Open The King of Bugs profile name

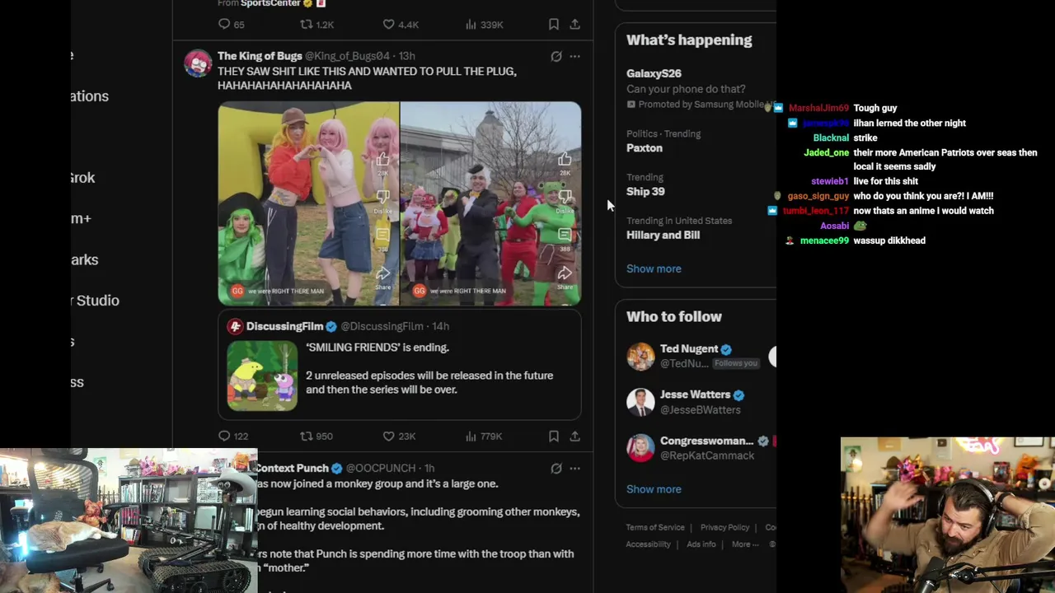tap(260, 56)
